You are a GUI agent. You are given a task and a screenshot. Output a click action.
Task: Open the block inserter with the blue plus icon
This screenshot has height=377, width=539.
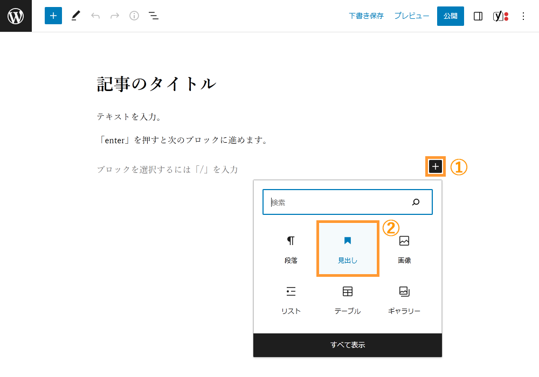pyautogui.click(x=53, y=16)
